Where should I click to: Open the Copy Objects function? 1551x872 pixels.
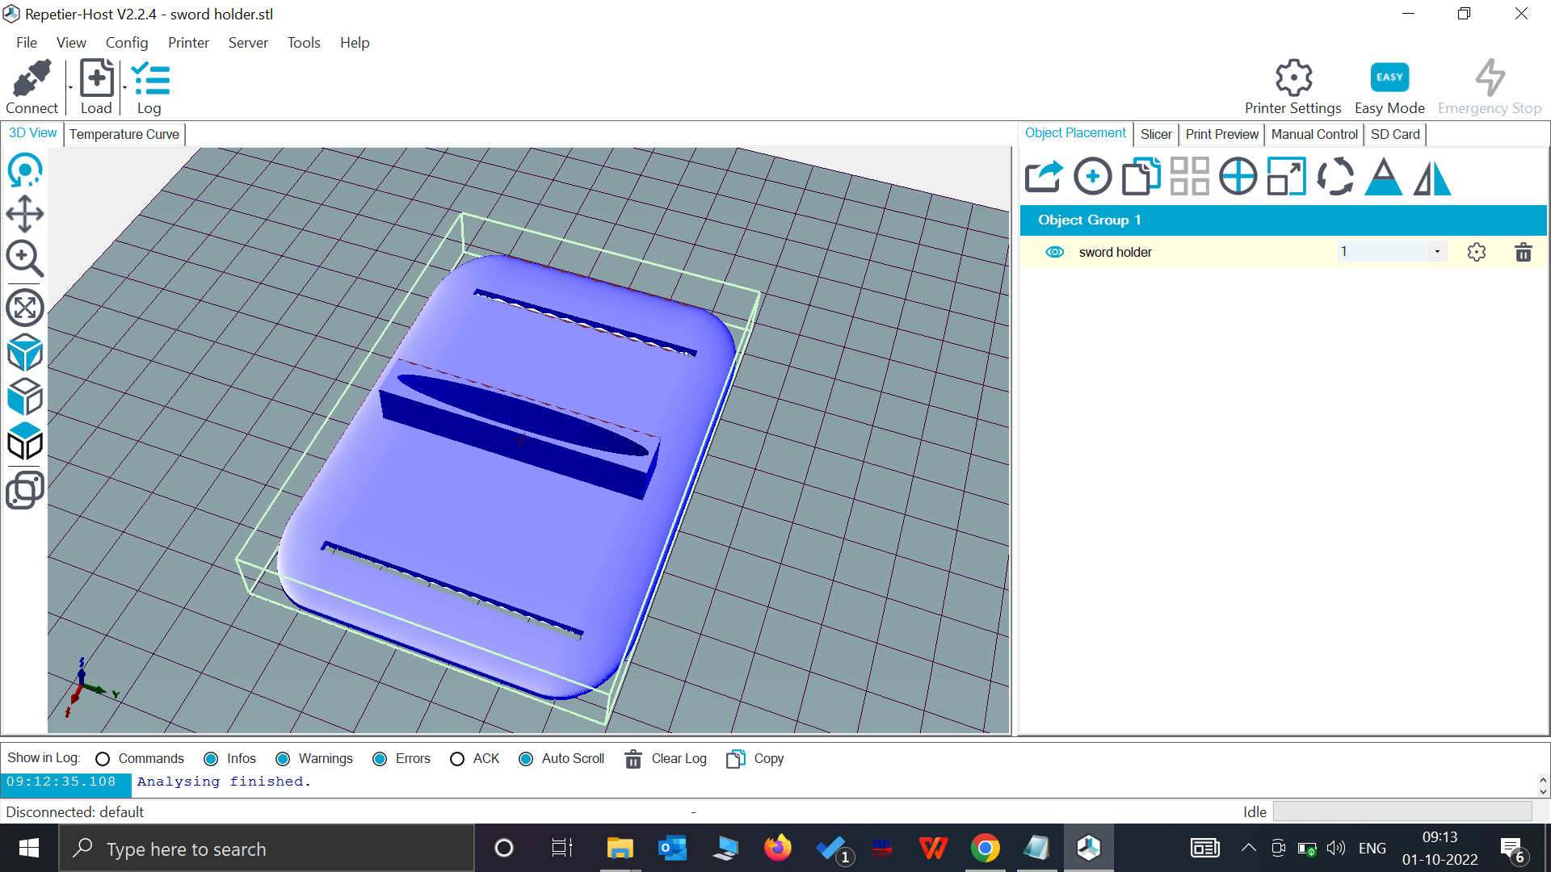pyautogui.click(x=1141, y=176)
